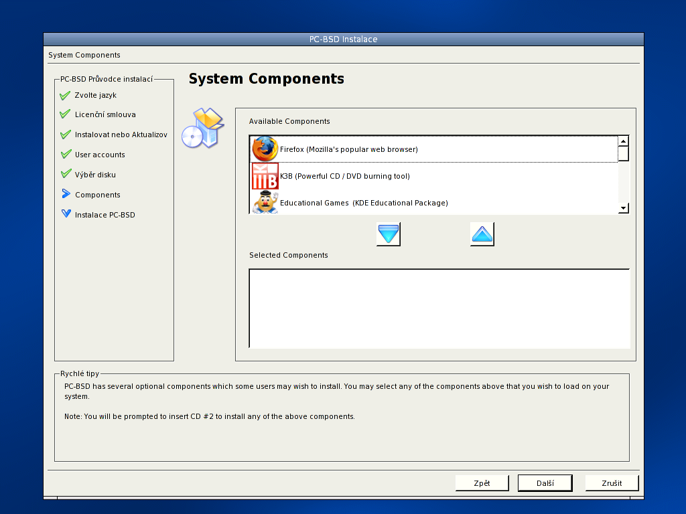The width and height of the screenshot is (686, 514).
Task: Click the PC-BSD Instalace title bar
Action: click(x=344, y=39)
